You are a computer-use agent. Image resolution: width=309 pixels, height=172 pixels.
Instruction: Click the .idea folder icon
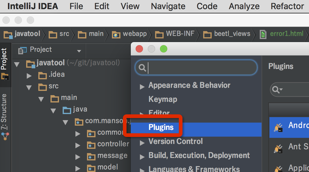click(42, 76)
